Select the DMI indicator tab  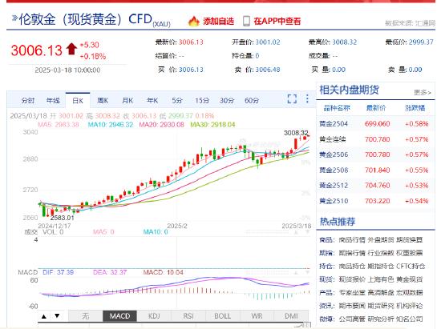coord(291,316)
